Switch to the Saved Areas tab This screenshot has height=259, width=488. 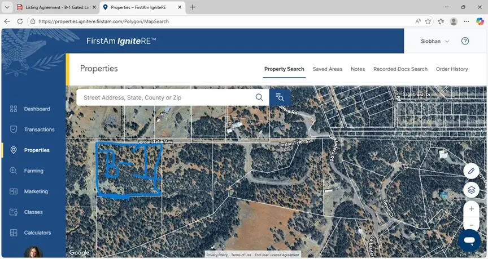click(x=328, y=69)
